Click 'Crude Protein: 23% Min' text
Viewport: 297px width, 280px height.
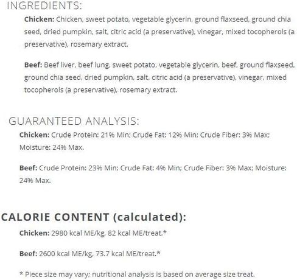tap(78, 168)
